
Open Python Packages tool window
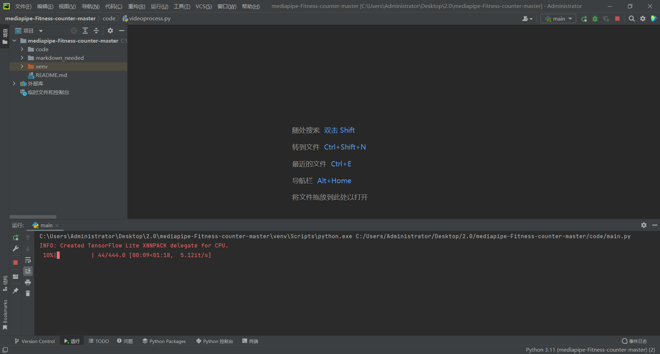pyautogui.click(x=164, y=341)
